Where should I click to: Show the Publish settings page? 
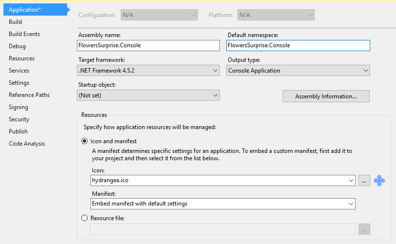coord(18,131)
